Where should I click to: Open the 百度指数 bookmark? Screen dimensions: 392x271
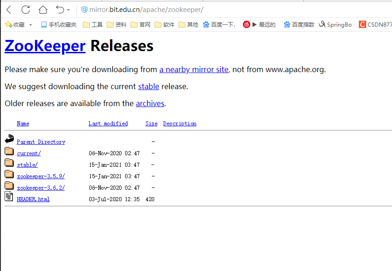[x=299, y=24]
